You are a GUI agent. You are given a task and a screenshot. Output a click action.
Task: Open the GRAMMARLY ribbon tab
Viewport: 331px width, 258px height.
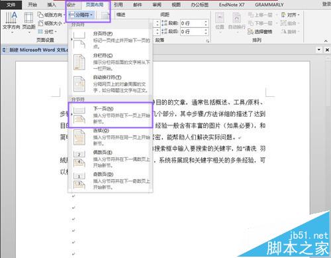(x=269, y=5)
